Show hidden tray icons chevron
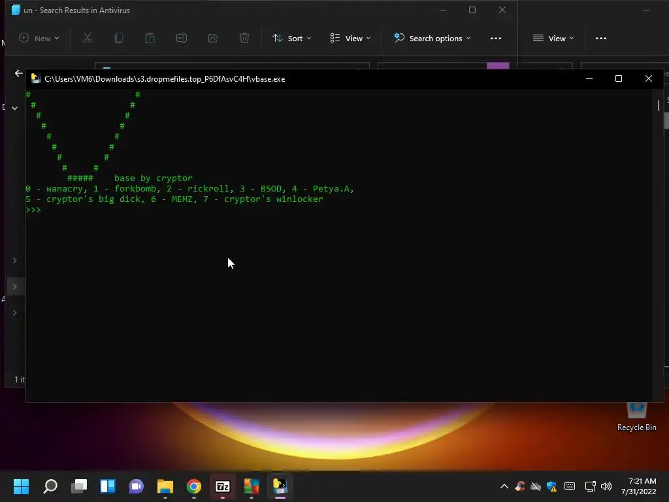The width and height of the screenshot is (669, 502). point(504,486)
